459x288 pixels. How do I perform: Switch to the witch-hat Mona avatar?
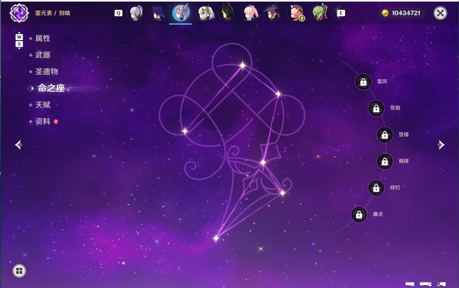272,13
